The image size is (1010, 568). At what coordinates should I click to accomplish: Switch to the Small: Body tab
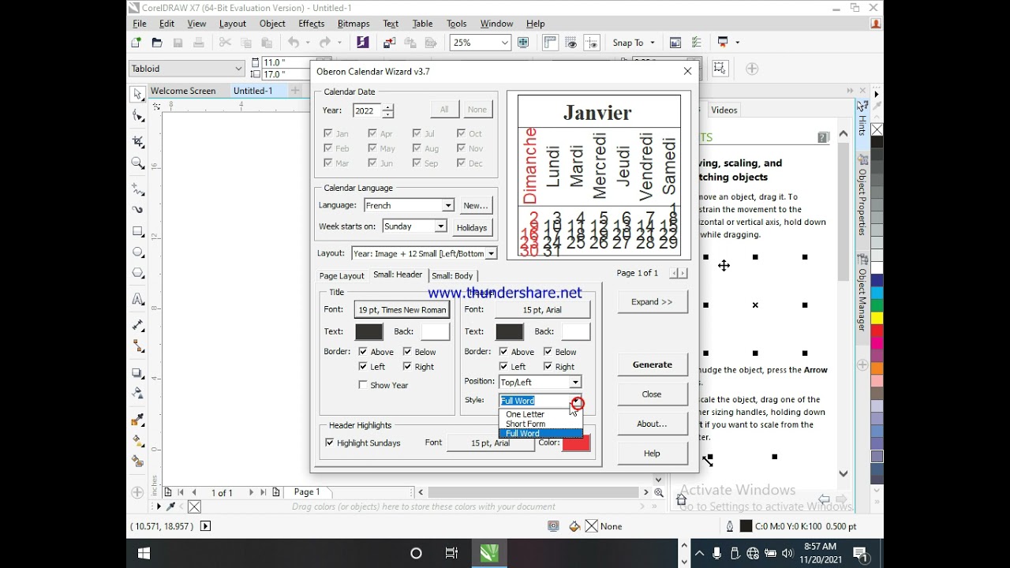coord(453,276)
